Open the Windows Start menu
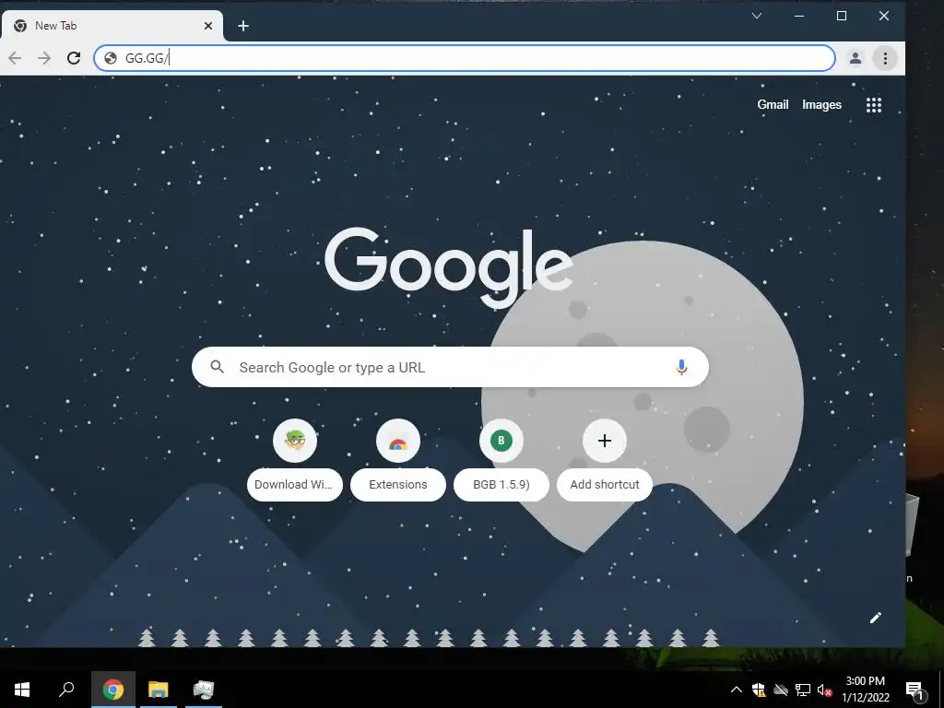 click(x=22, y=690)
